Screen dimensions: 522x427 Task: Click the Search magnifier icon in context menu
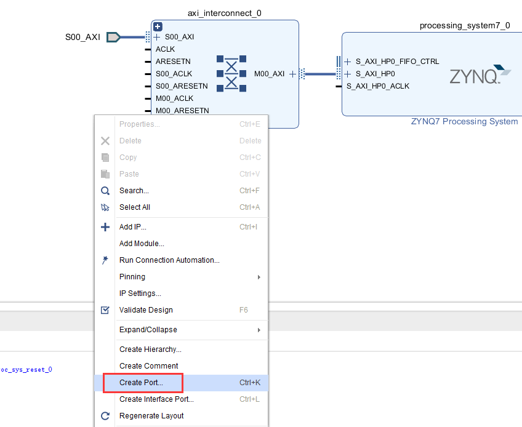105,191
